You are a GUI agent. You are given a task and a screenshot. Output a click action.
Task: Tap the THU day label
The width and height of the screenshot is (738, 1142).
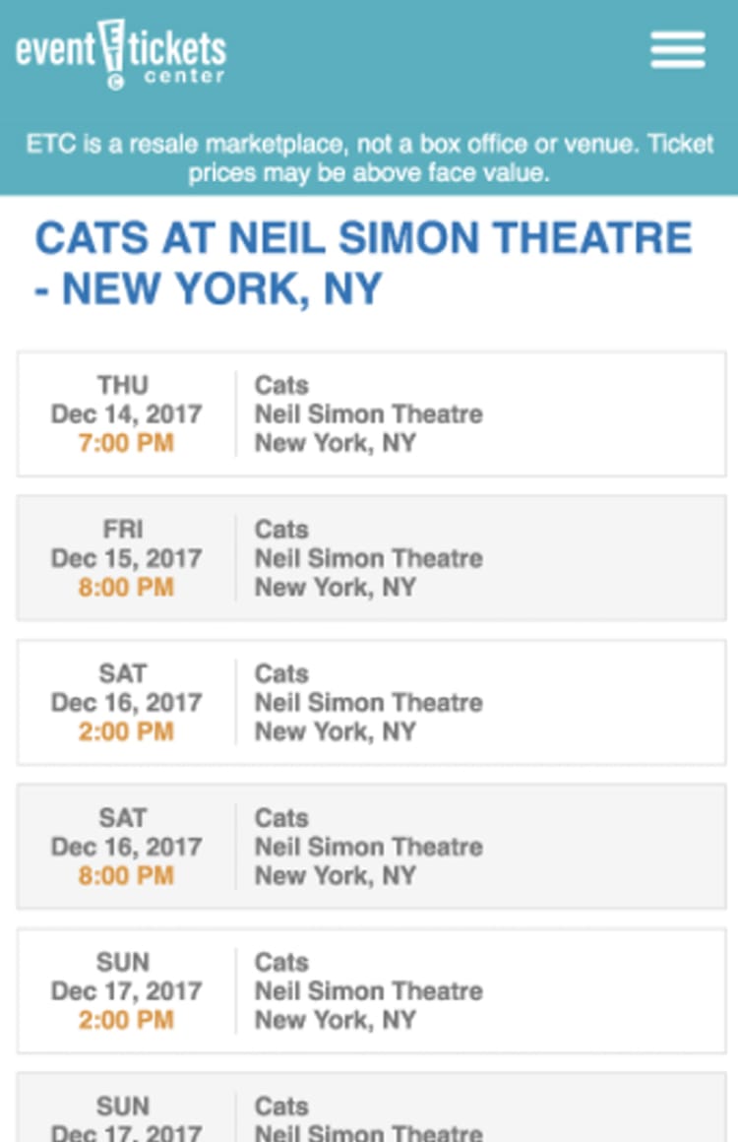tap(123, 385)
